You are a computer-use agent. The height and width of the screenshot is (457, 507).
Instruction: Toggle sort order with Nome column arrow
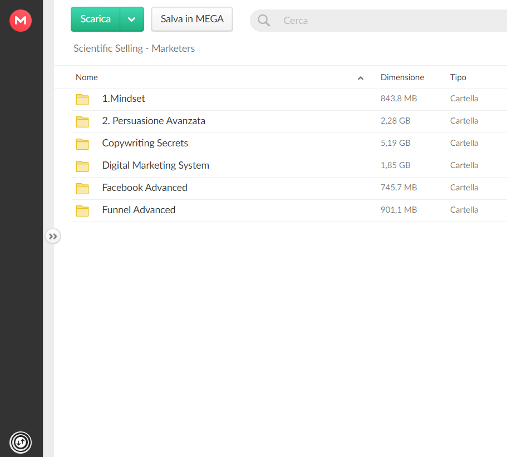pyautogui.click(x=361, y=78)
